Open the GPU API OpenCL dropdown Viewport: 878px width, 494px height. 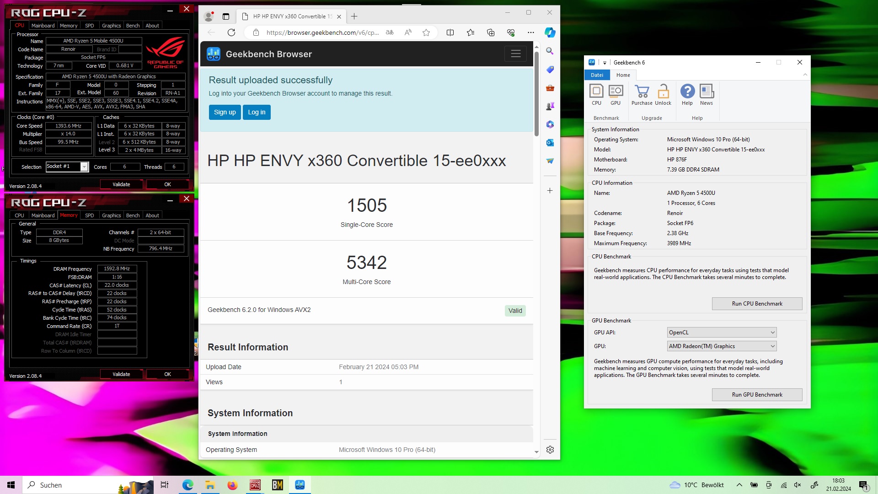tap(722, 333)
